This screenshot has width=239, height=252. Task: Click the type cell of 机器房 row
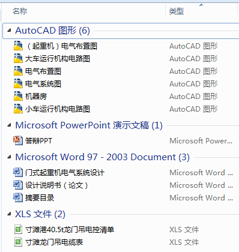click(193, 97)
